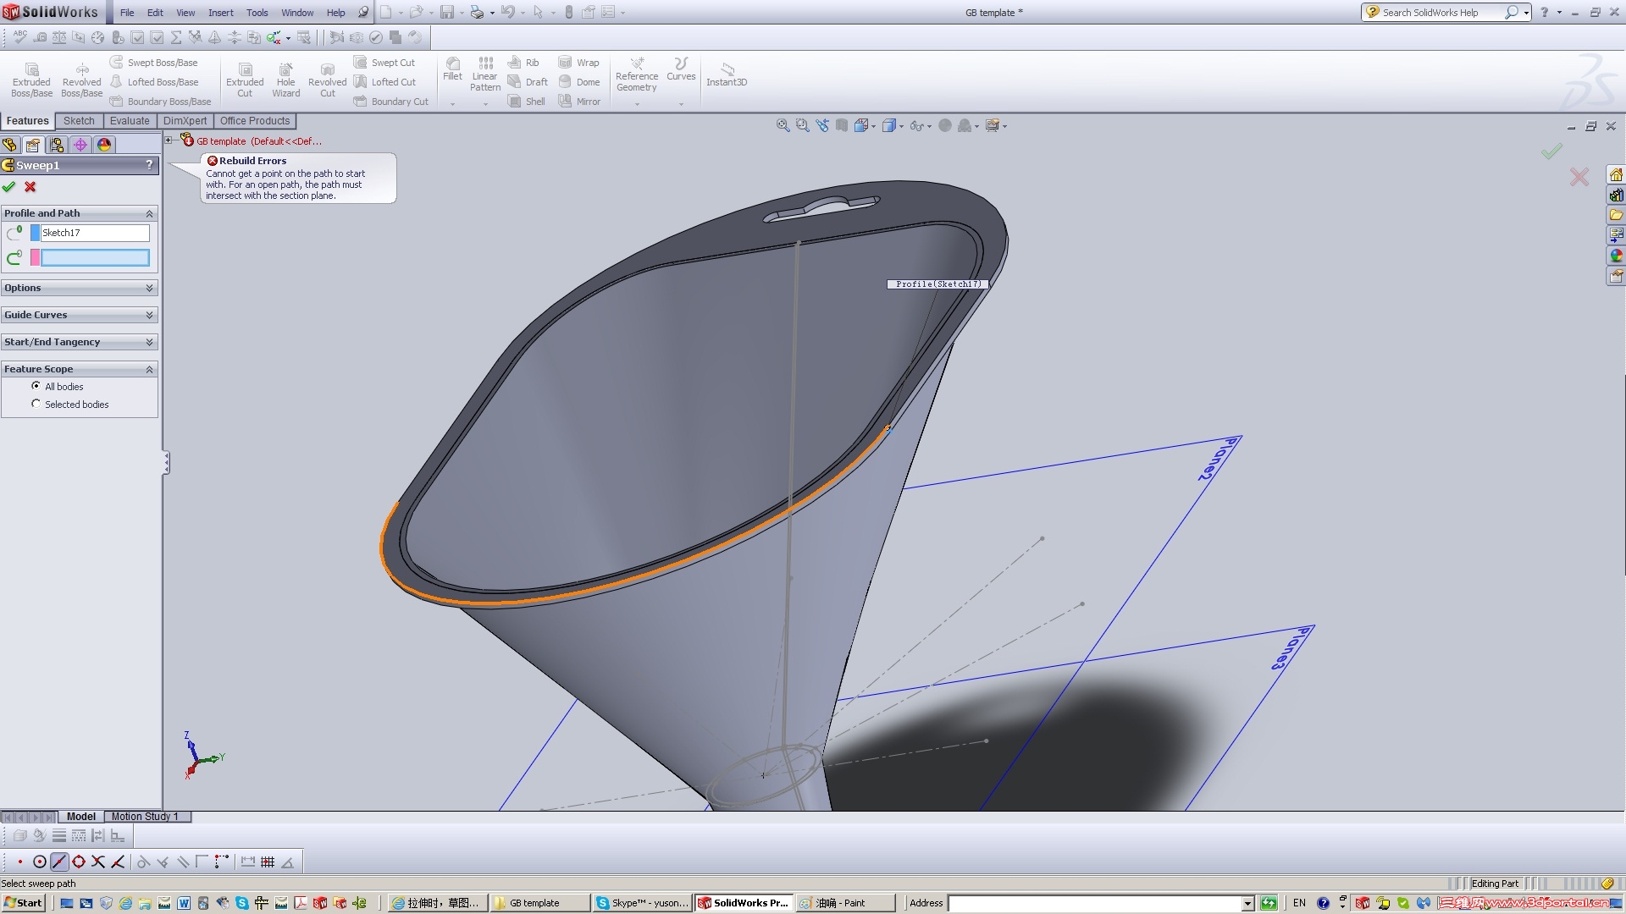This screenshot has width=1626, height=914.
Task: Cancel Sweep1 with the red X
Action: [x=30, y=187]
